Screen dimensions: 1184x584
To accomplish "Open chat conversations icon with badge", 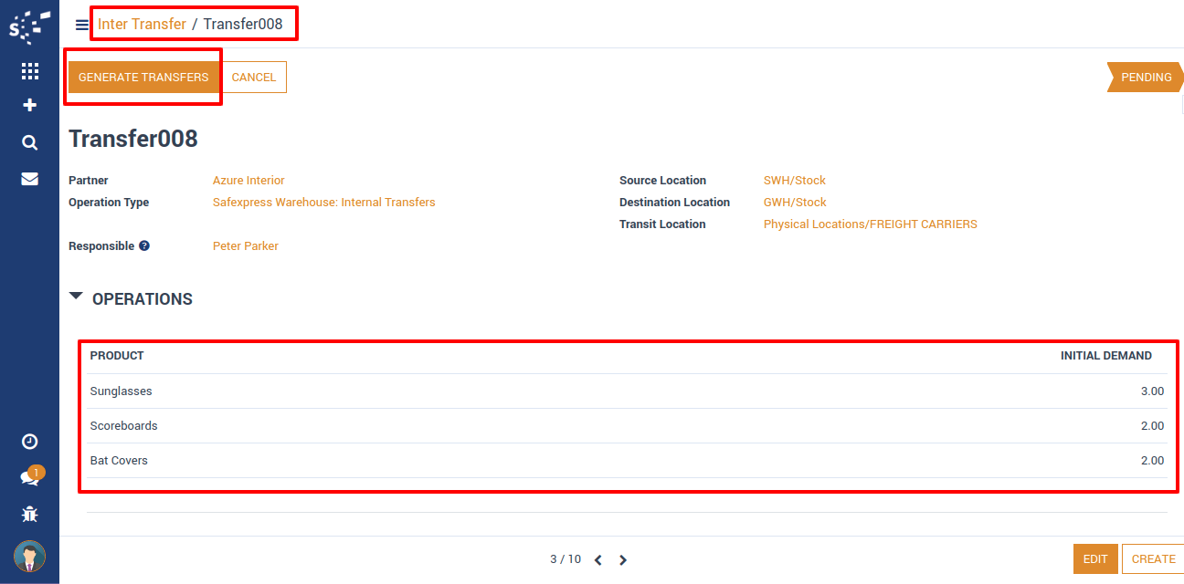I will (x=29, y=478).
